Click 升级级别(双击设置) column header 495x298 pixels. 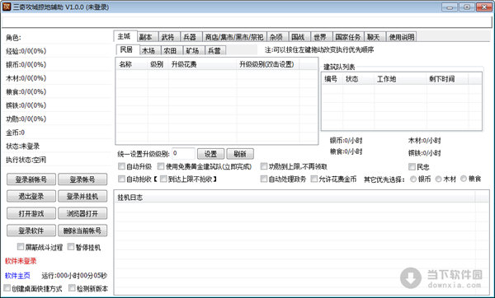[268, 64]
